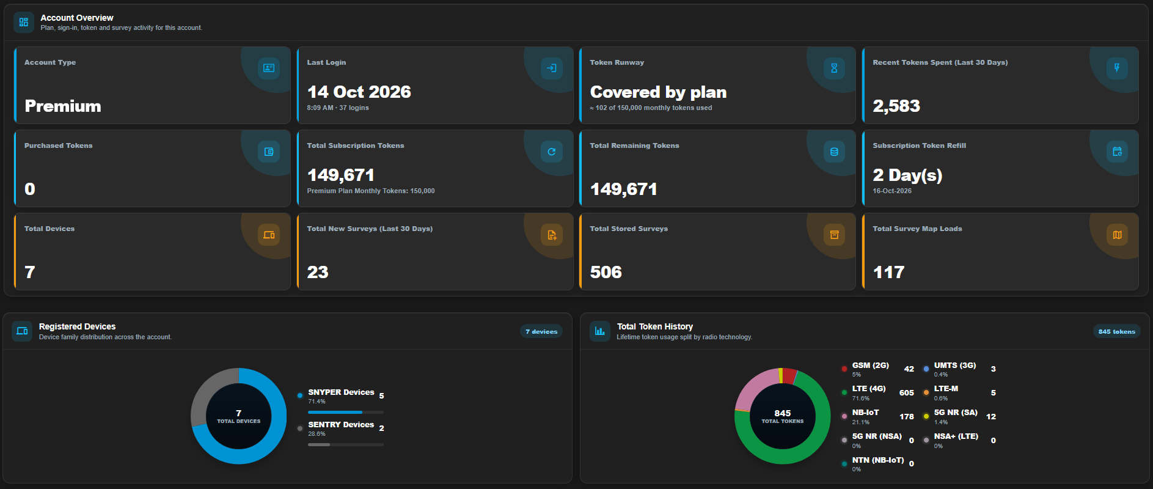Click the Total Devices icon
This screenshot has width=1153, height=489.
pyautogui.click(x=269, y=235)
